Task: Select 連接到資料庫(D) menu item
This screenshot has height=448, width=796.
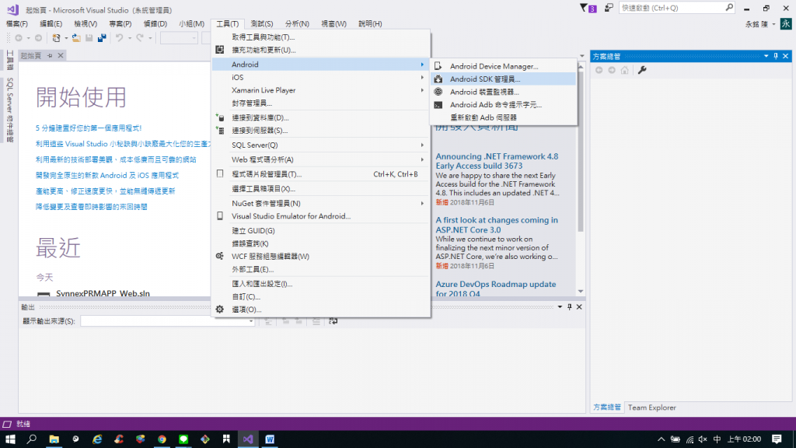Action: [321, 117]
